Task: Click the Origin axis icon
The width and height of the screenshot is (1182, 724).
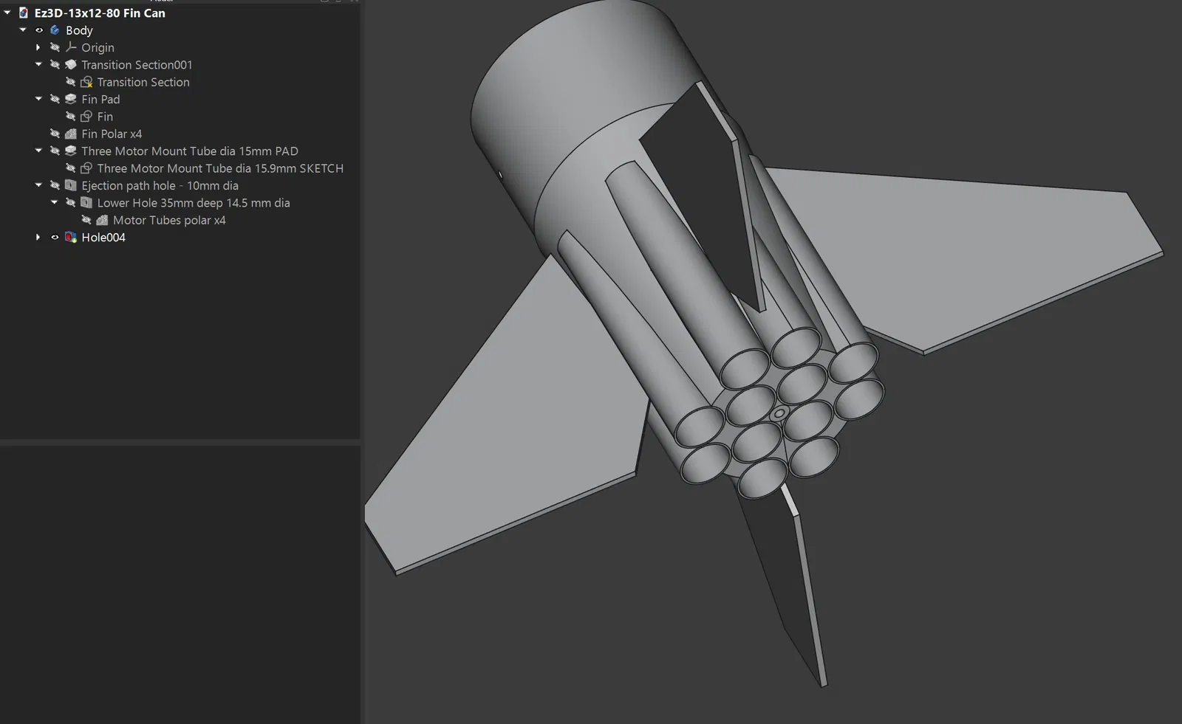Action: 71,47
